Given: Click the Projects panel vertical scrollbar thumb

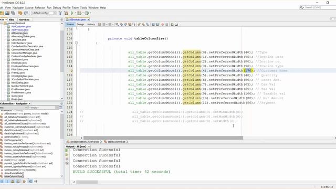Looking at the screenshot, I should 62,51.
